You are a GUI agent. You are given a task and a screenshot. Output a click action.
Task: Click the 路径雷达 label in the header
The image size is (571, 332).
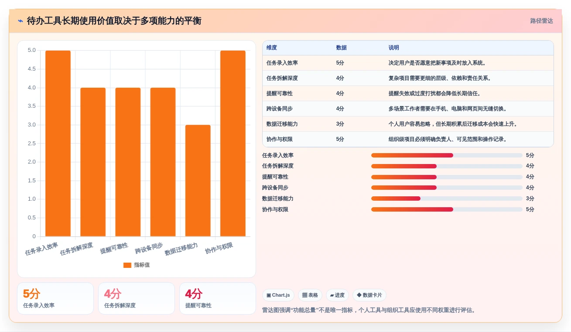[x=541, y=21]
